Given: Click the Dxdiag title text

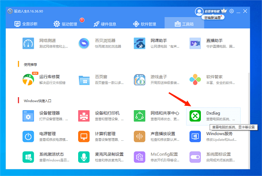Looking at the screenshot, I should click(213, 113).
